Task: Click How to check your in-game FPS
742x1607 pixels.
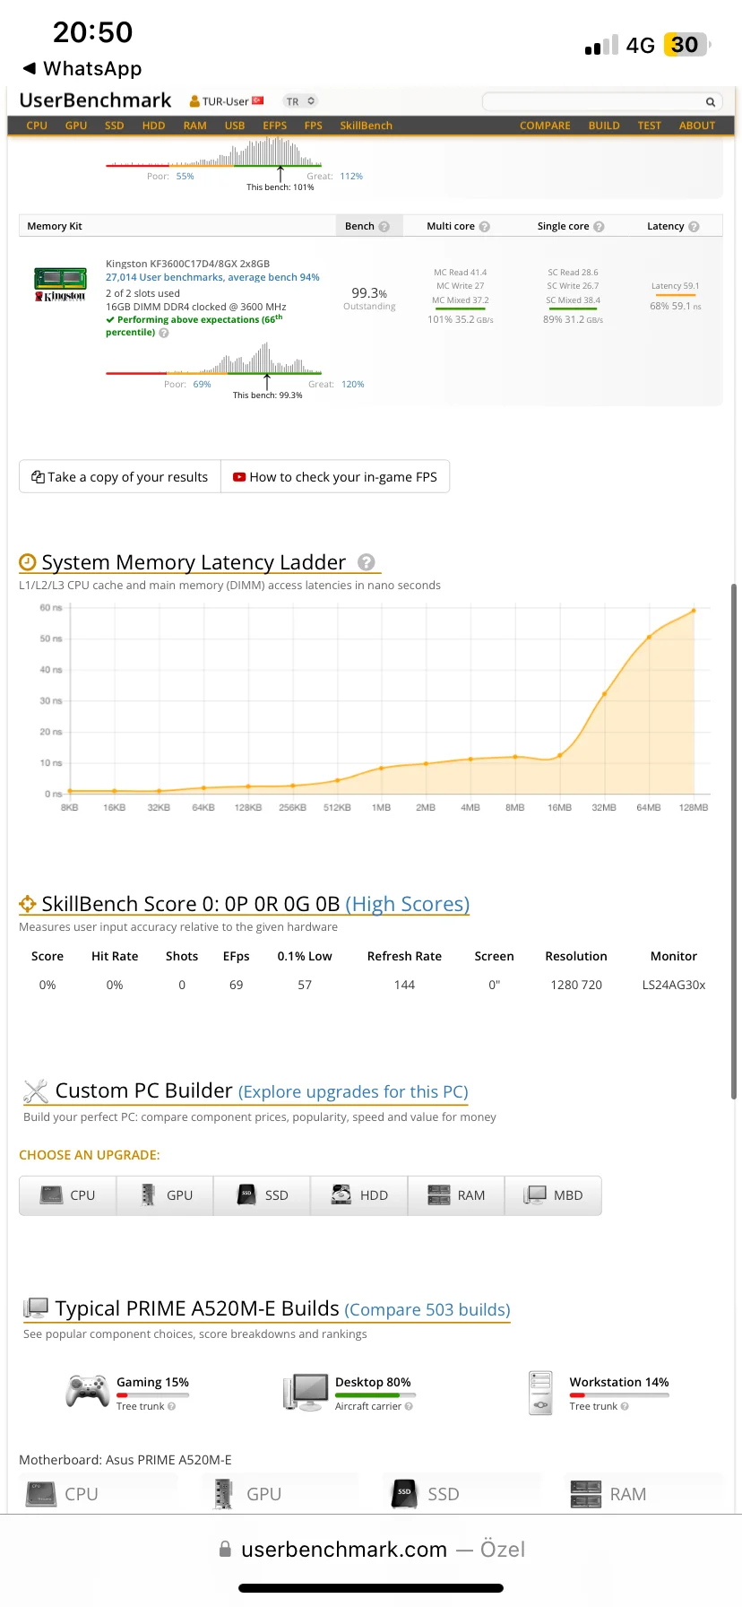Action: click(x=335, y=477)
